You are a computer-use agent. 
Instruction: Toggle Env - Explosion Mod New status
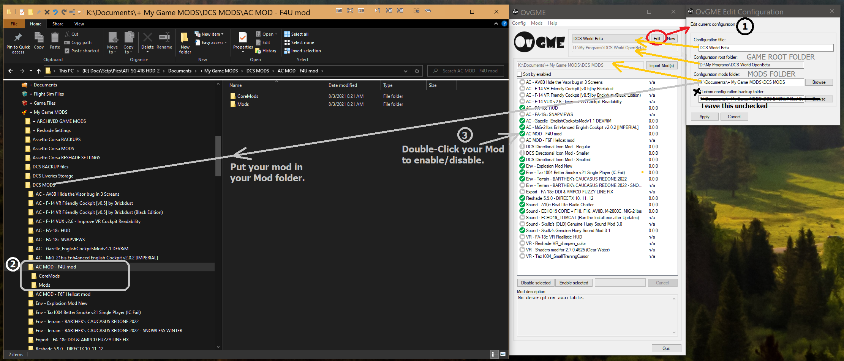[522, 166]
